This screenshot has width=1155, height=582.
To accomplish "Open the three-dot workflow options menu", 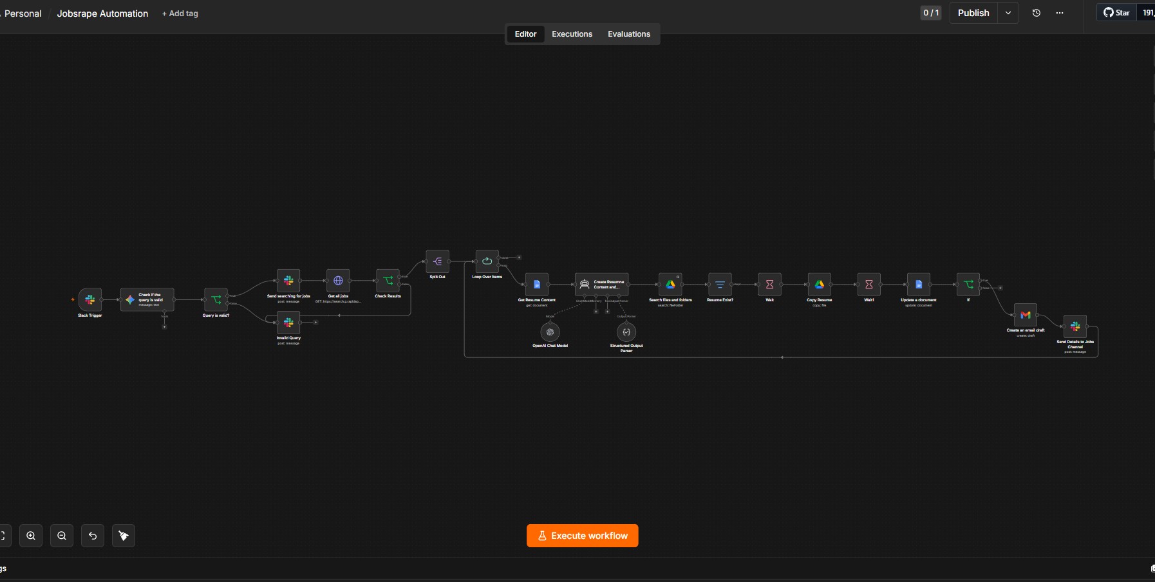I will point(1060,13).
